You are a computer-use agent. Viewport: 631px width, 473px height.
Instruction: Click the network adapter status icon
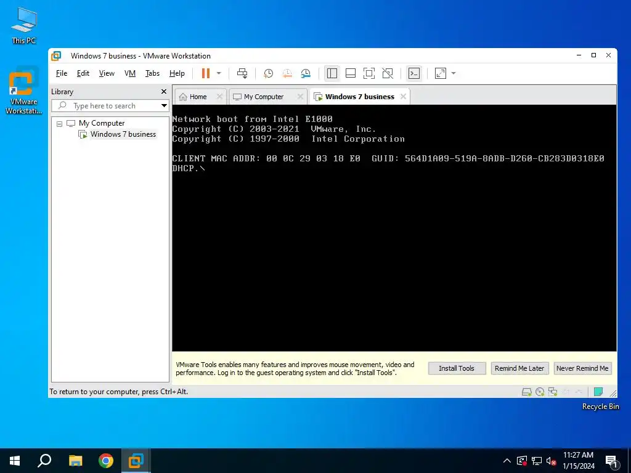[x=553, y=392]
